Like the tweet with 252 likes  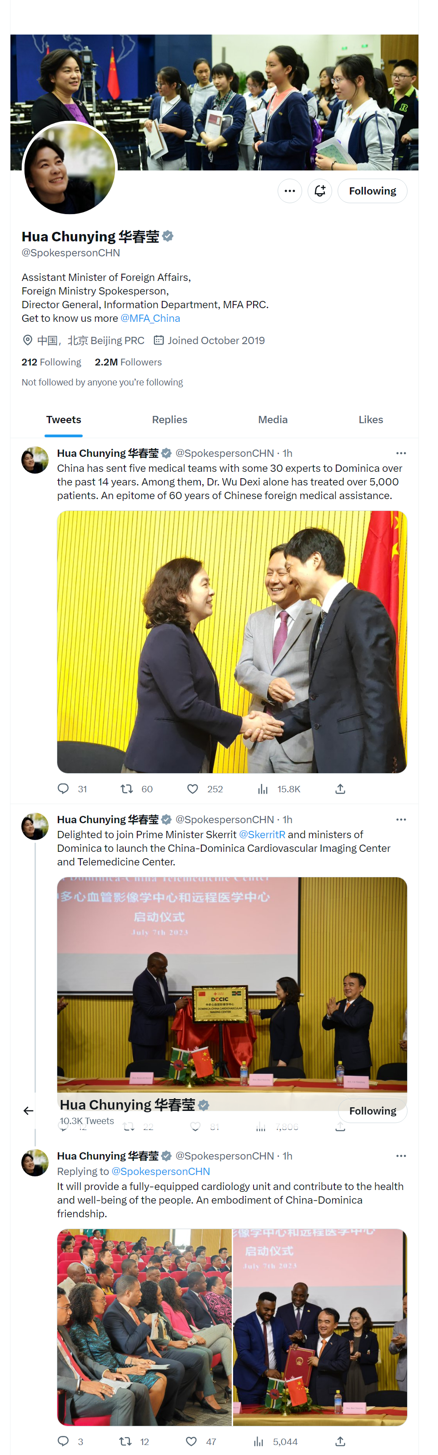point(193,789)
